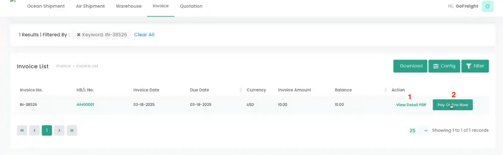Click Clear All filters link
Image resolution: width=503 pixels, height=155 pixels.
click(144, 35)
